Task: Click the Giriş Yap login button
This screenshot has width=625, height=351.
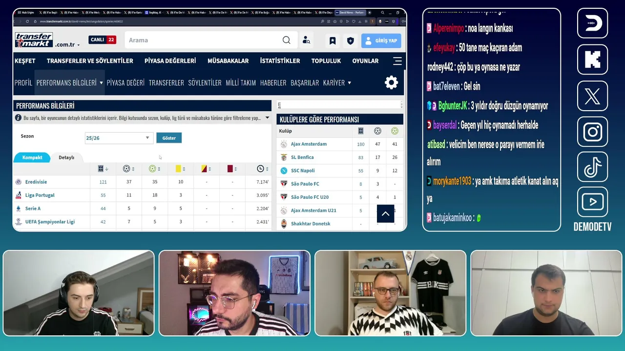Action: tap(381, 41)
